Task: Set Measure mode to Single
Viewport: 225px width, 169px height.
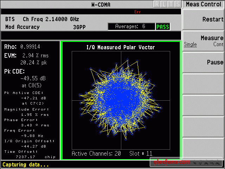Action: [190, 44]
